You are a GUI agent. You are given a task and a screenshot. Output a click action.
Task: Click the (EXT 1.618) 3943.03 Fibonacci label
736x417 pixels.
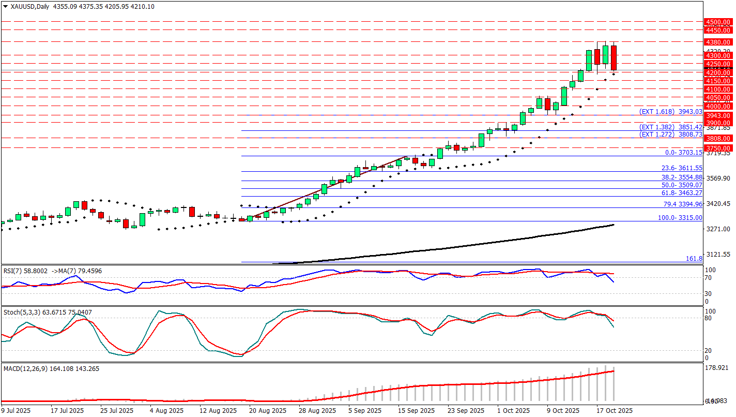point(670,112)
